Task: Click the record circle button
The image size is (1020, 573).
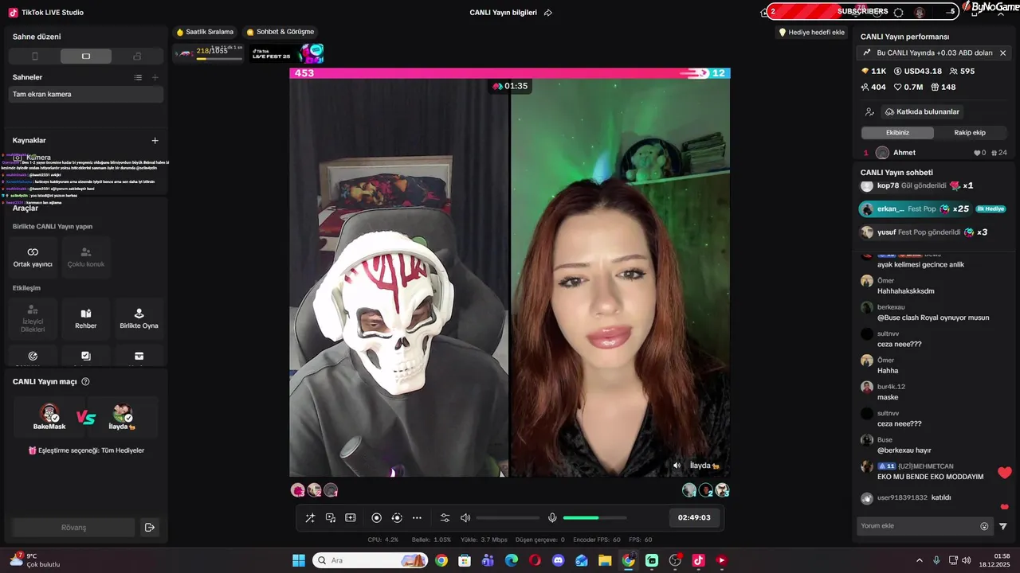Action: pos(377,517)
